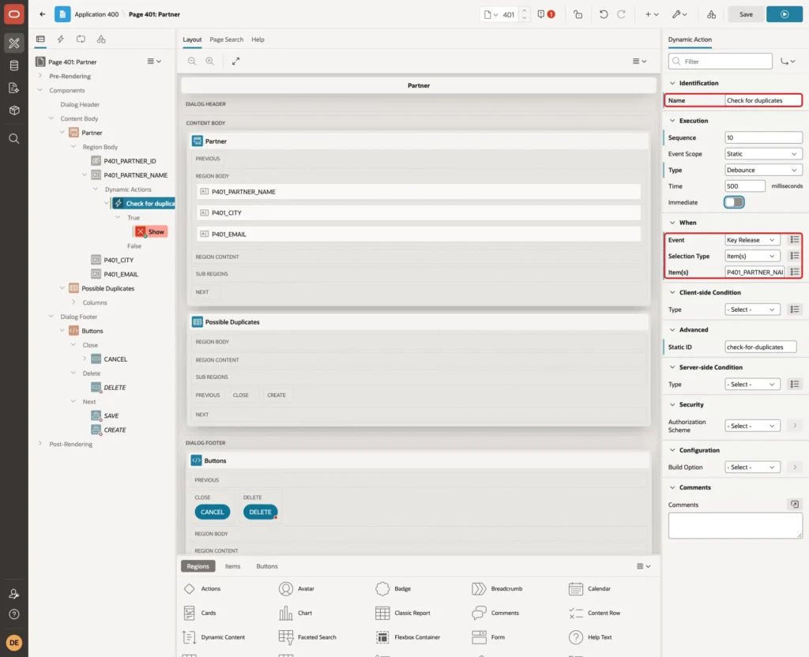Run the page with the play button
Image resolution: width=809 pixels, height=657 pixels.
tap(785, 14)
